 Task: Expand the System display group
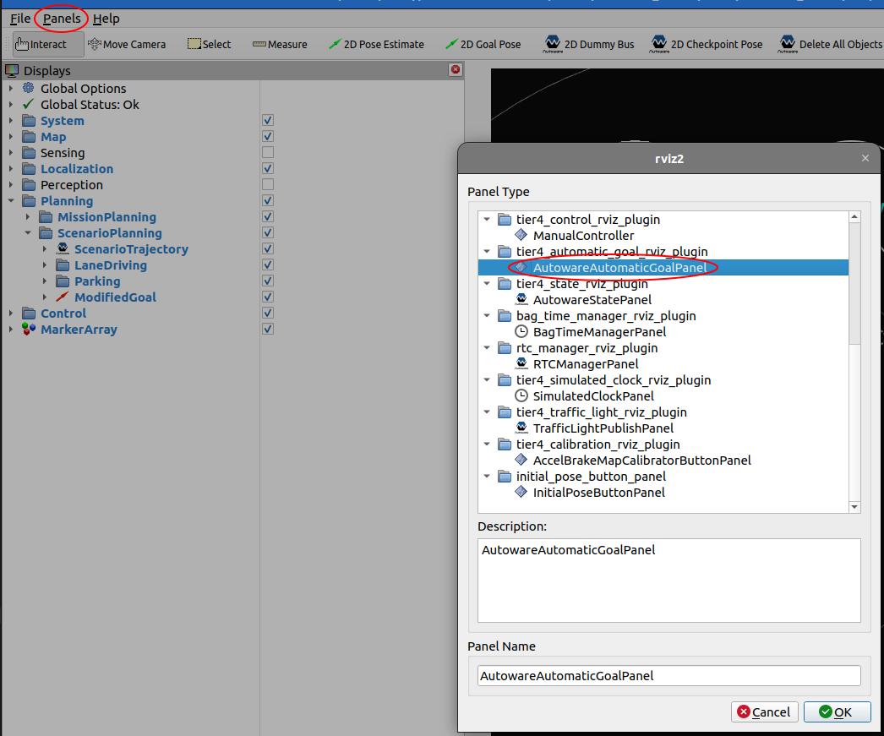[10, 120]
